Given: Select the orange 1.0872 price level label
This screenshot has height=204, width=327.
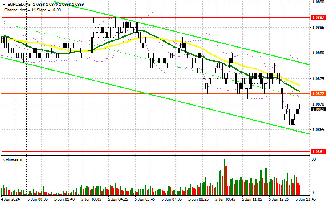Looking at the screenshot, I should [x=318, y=94].
